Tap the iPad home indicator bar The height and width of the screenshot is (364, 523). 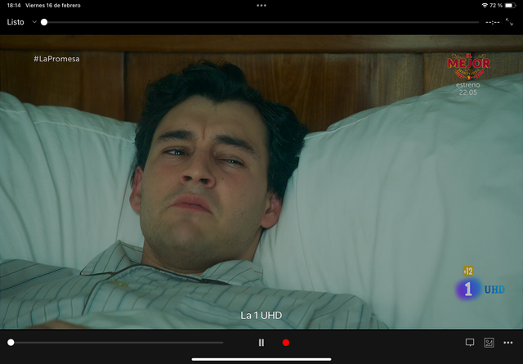tap(261, 360)
